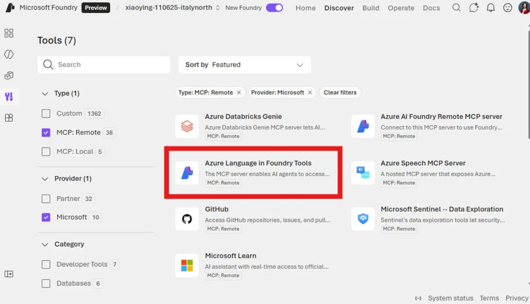
Task: Check the Databases category checkbox
Action: point(46,283)
